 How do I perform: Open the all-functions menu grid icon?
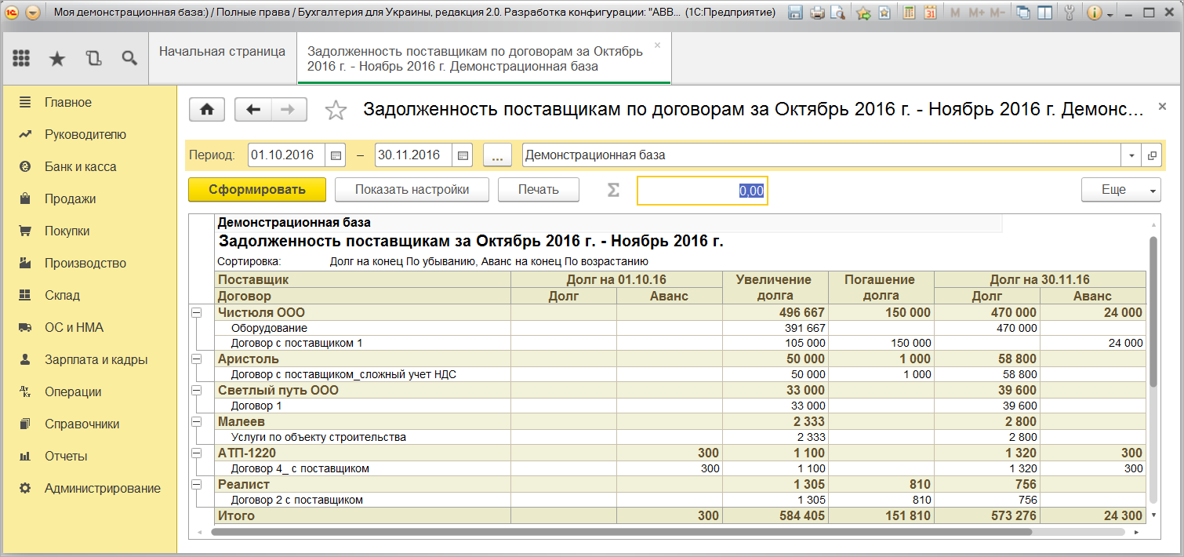coord(20,58)
